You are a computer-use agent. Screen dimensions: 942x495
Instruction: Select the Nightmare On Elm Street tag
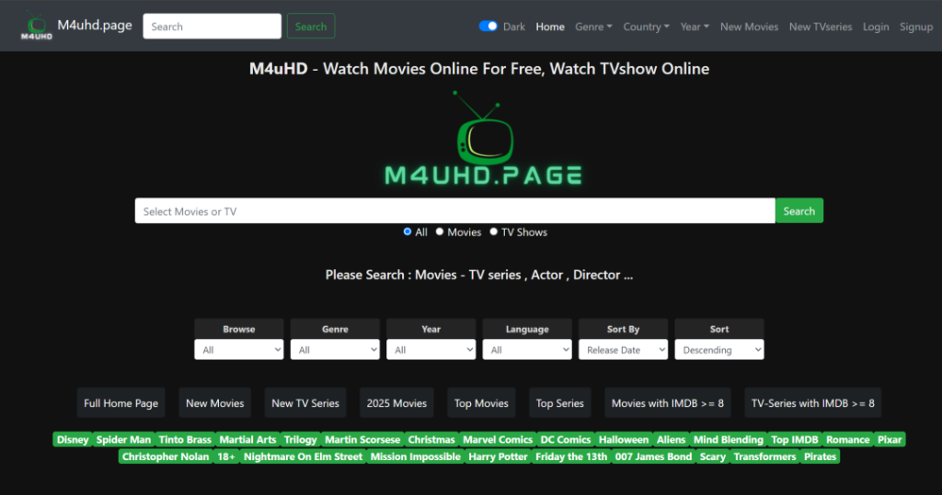[x=303, y=456]
